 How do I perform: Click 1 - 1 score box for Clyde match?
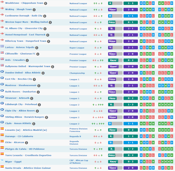[x=131, y=124]
